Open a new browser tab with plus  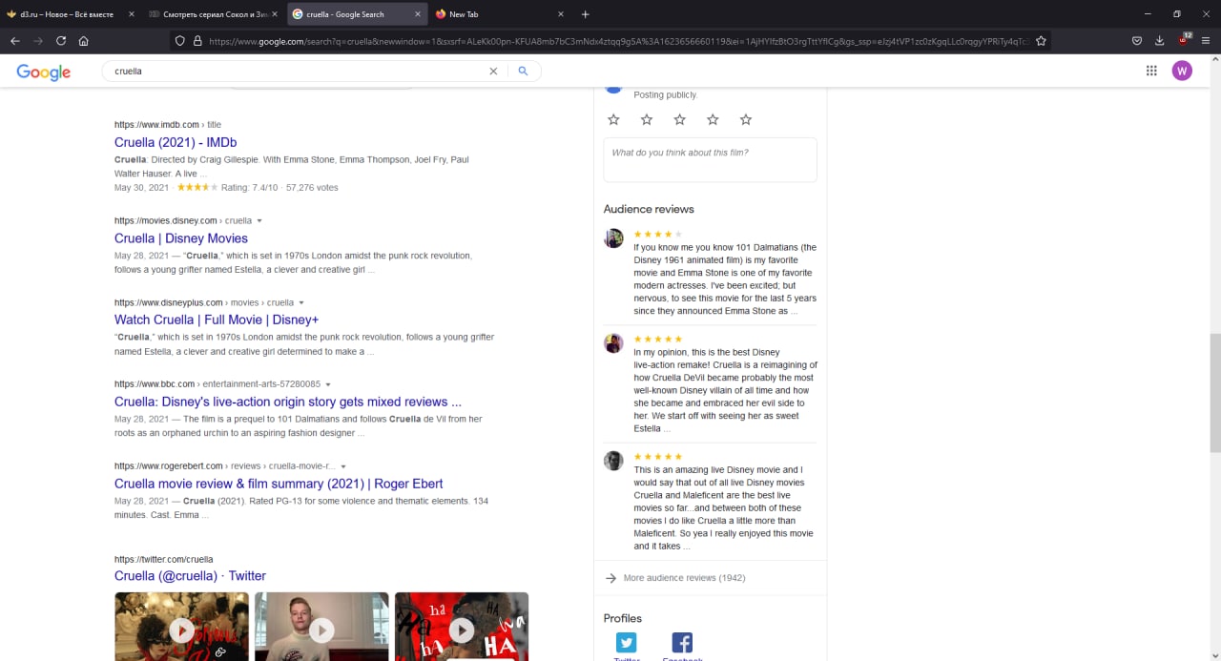(585, 14)
